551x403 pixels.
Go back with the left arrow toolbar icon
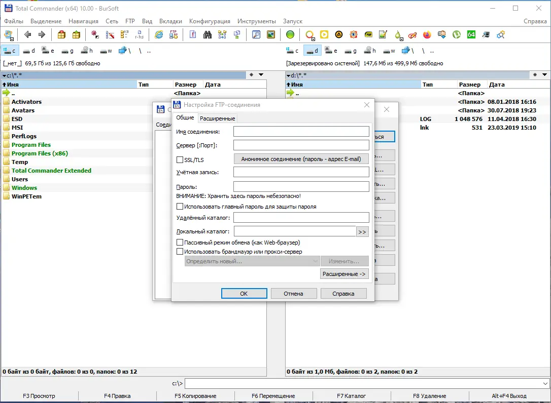27,34
